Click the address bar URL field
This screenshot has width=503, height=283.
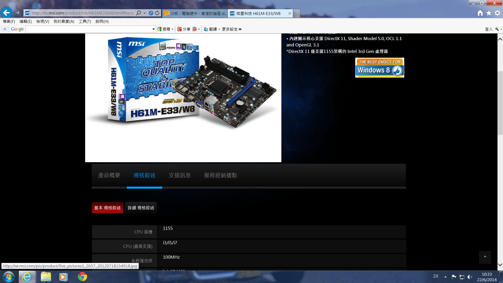(x=83, y=13)
